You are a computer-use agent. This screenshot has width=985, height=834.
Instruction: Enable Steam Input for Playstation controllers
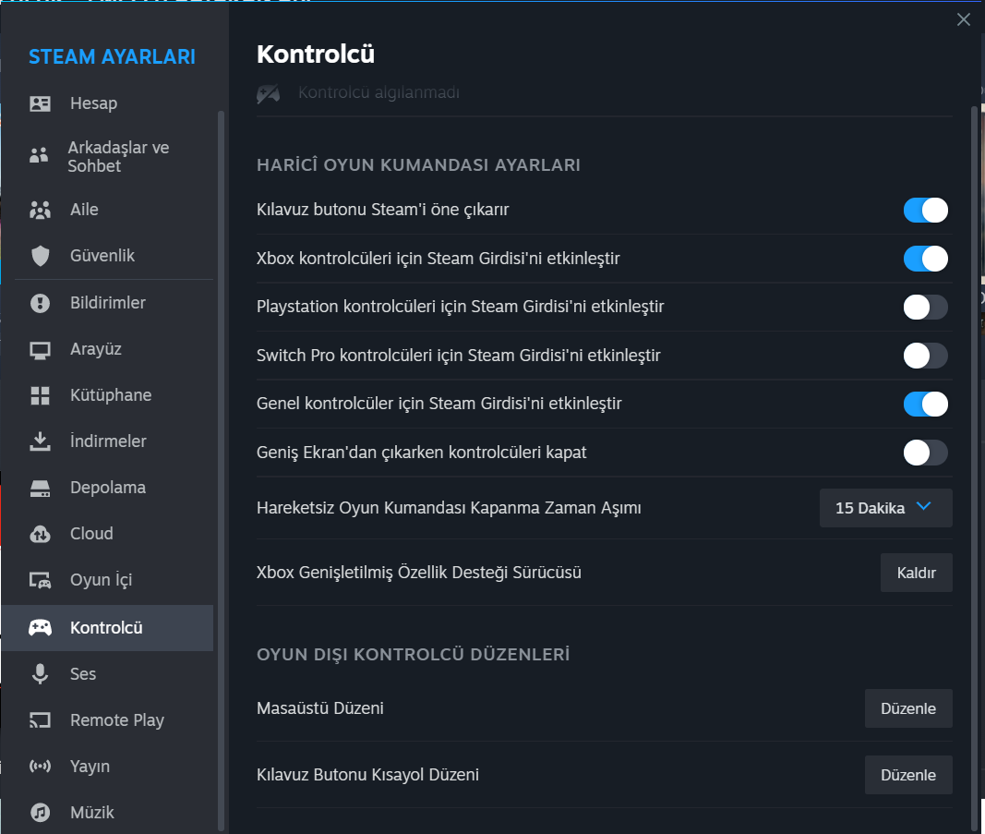click(925, 308)
